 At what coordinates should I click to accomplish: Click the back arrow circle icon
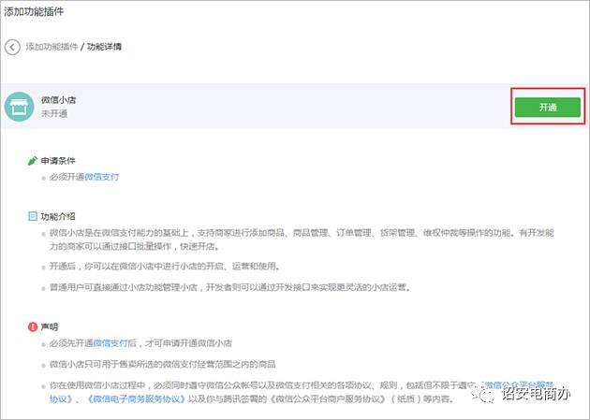tap(12, 48)
